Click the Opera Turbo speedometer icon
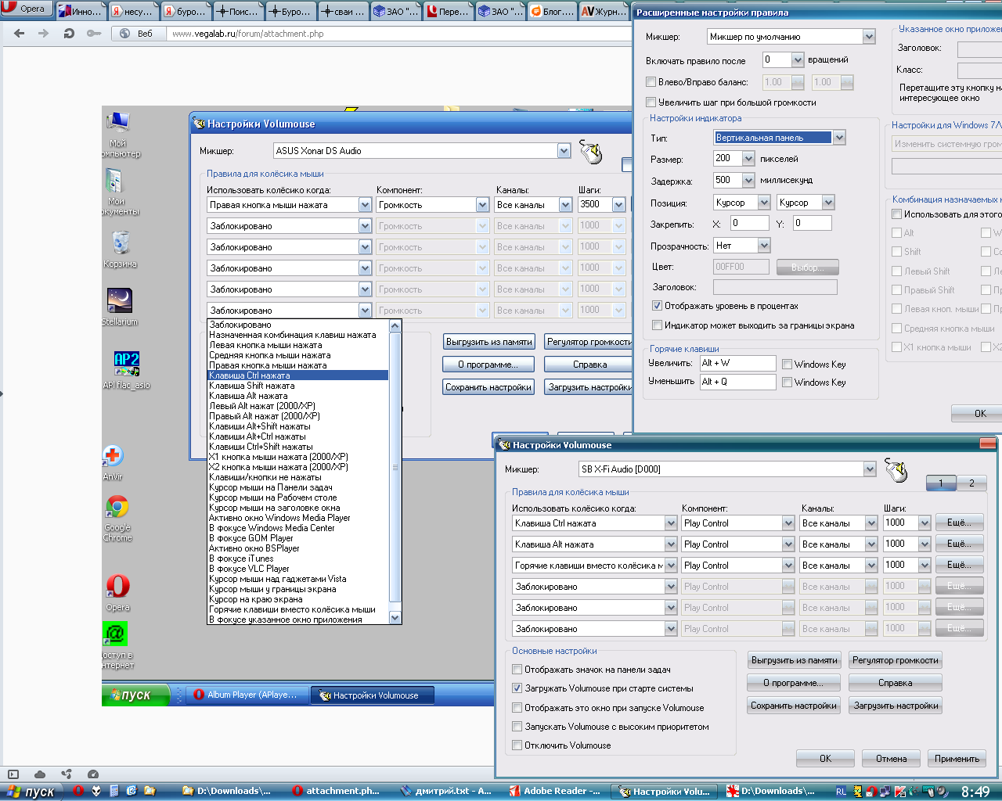This screenshot has height=801, width=1002. (93, 774)
